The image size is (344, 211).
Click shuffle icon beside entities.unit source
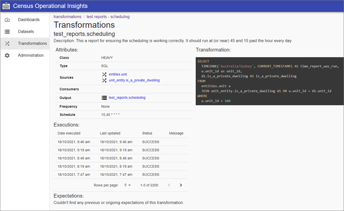pos(104,74)
